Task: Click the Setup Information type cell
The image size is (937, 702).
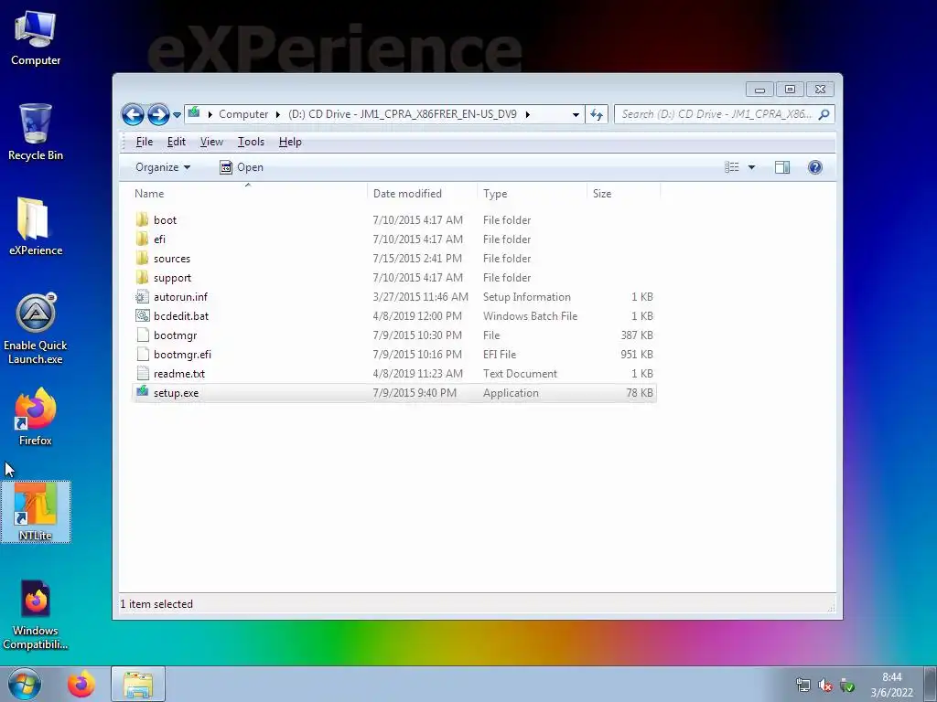Action: click(526, 297)
